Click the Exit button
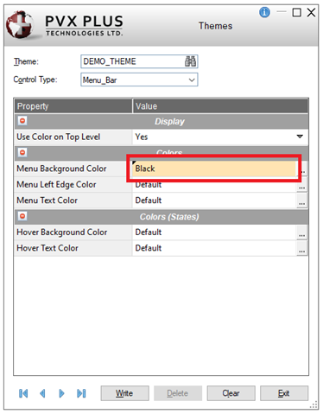The image size is (323, 414). click(x=284, y=393)
